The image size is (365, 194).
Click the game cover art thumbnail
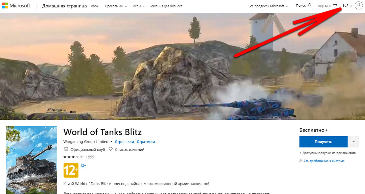pyautogui.click(x=31, y=160)
